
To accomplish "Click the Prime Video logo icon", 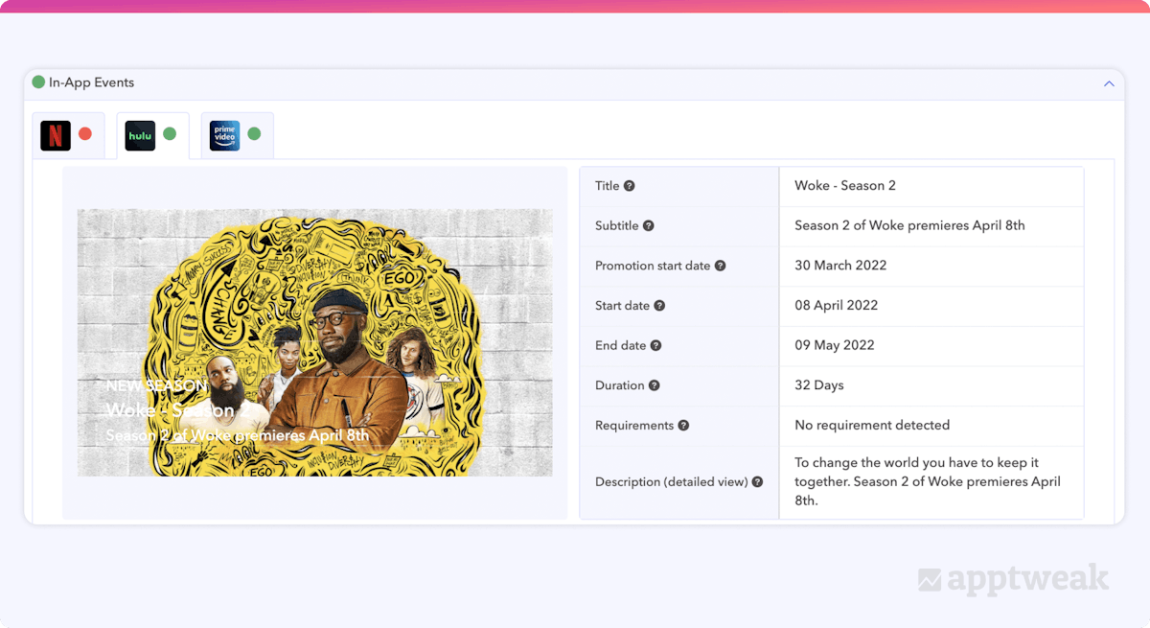I will pyautogui.click(x=224, y=135).
